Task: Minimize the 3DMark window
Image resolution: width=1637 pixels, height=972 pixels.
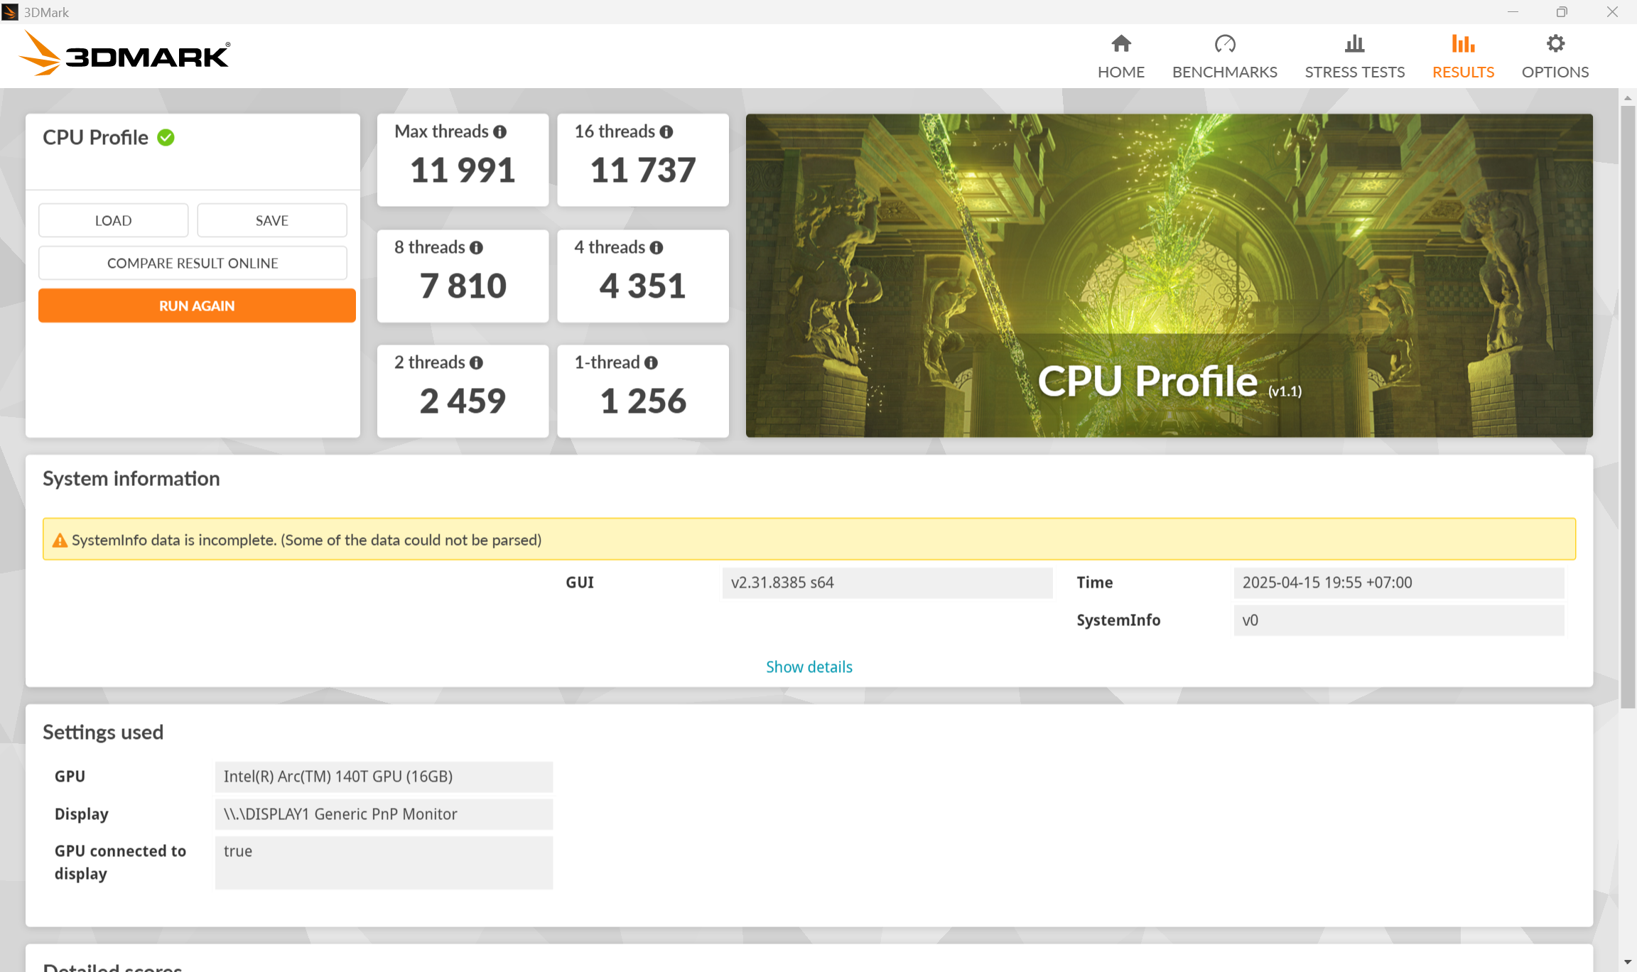Action: (x=1513, y=12)
